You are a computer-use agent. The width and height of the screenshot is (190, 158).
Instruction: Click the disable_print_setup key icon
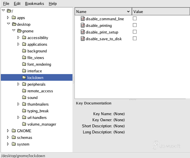point(83,32)
